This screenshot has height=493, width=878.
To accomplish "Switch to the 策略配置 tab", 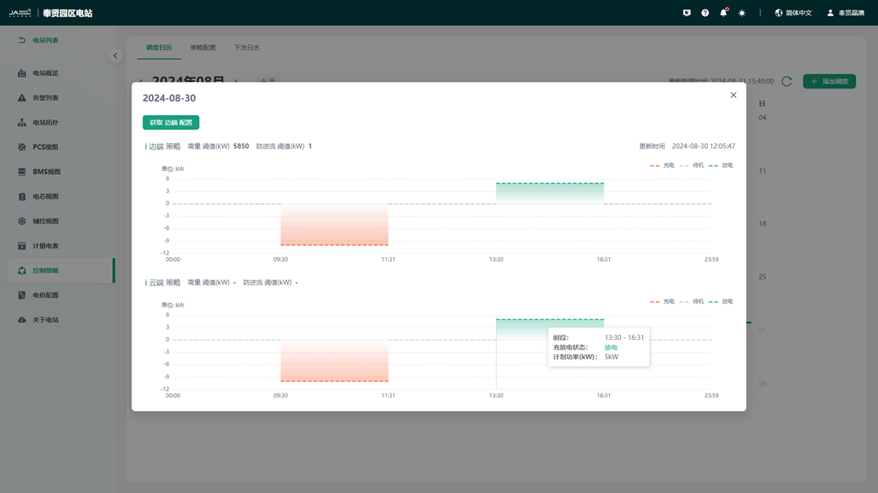I will tap(202, 48).
